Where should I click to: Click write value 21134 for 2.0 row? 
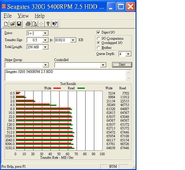(111, 101)
